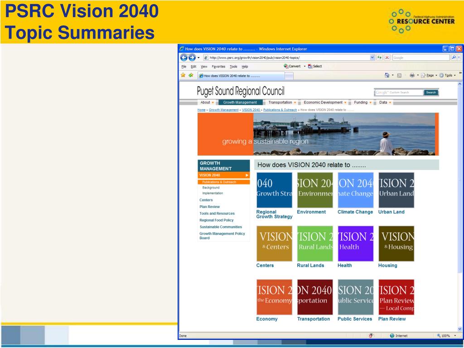Open the purple Health tile image

click(355, 243)
